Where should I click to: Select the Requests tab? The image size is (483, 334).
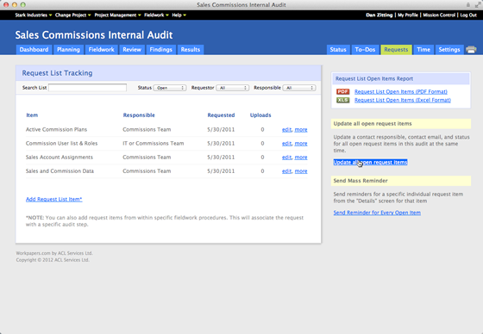click(396, 50)
